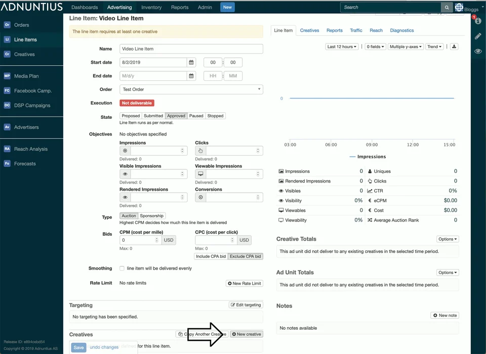Set state to Approved

pos(176,116)
